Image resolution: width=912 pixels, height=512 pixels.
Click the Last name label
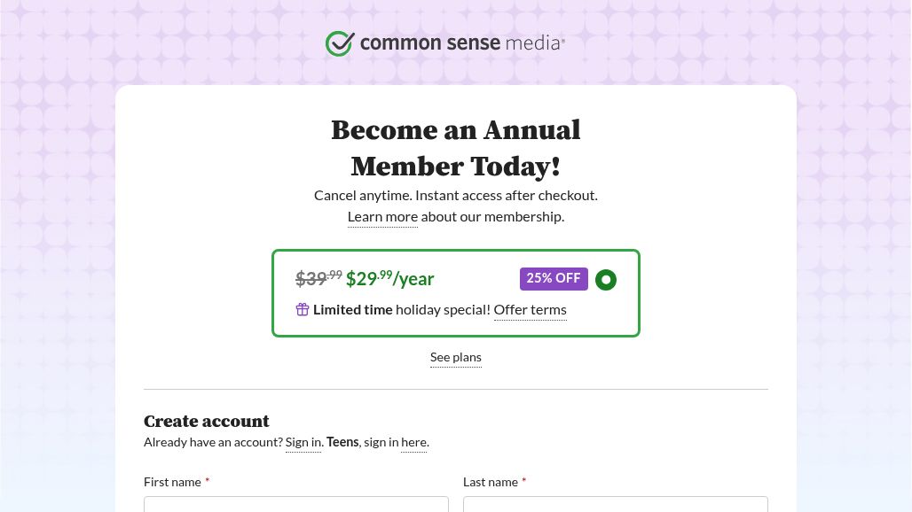491,482
